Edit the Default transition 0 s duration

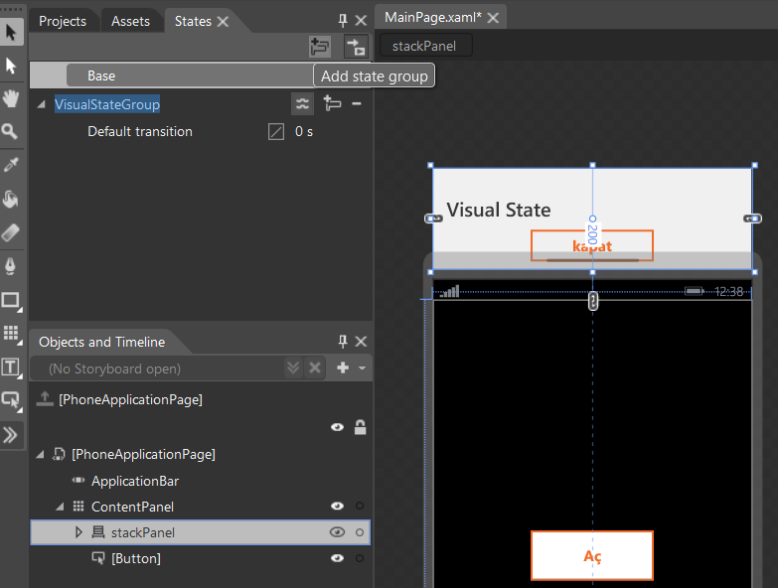point(304,132)
